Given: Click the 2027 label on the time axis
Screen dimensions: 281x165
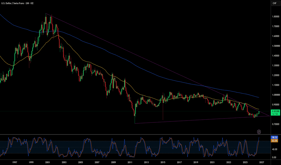Looking at the screenshot, I should pyautogui.click(x=261, y=162).
